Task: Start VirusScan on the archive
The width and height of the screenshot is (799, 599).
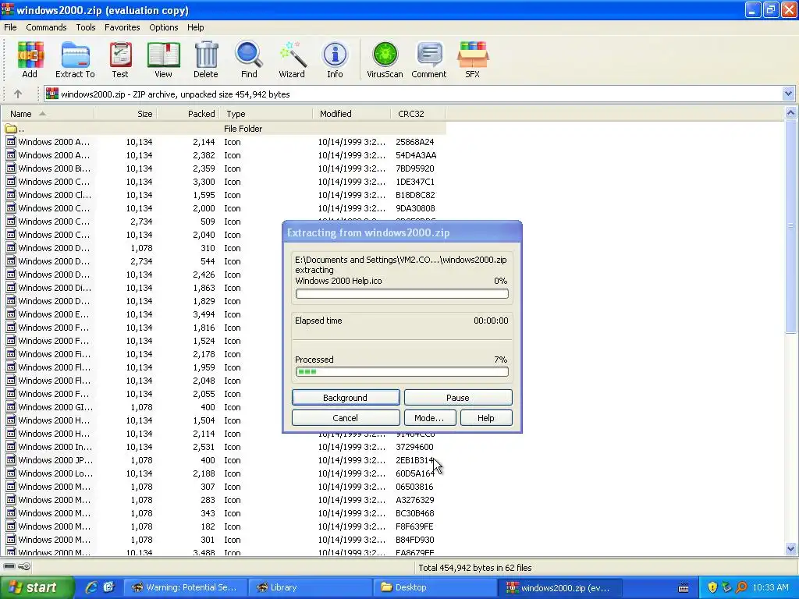Action: pyautogui.click(x=385, y=59)
